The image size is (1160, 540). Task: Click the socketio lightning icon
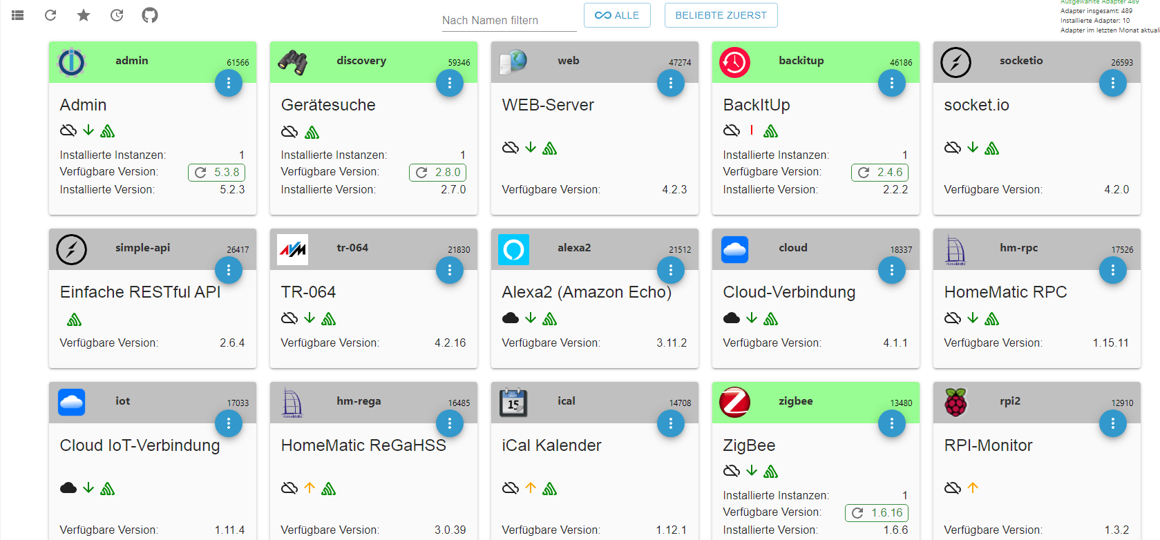955,62
